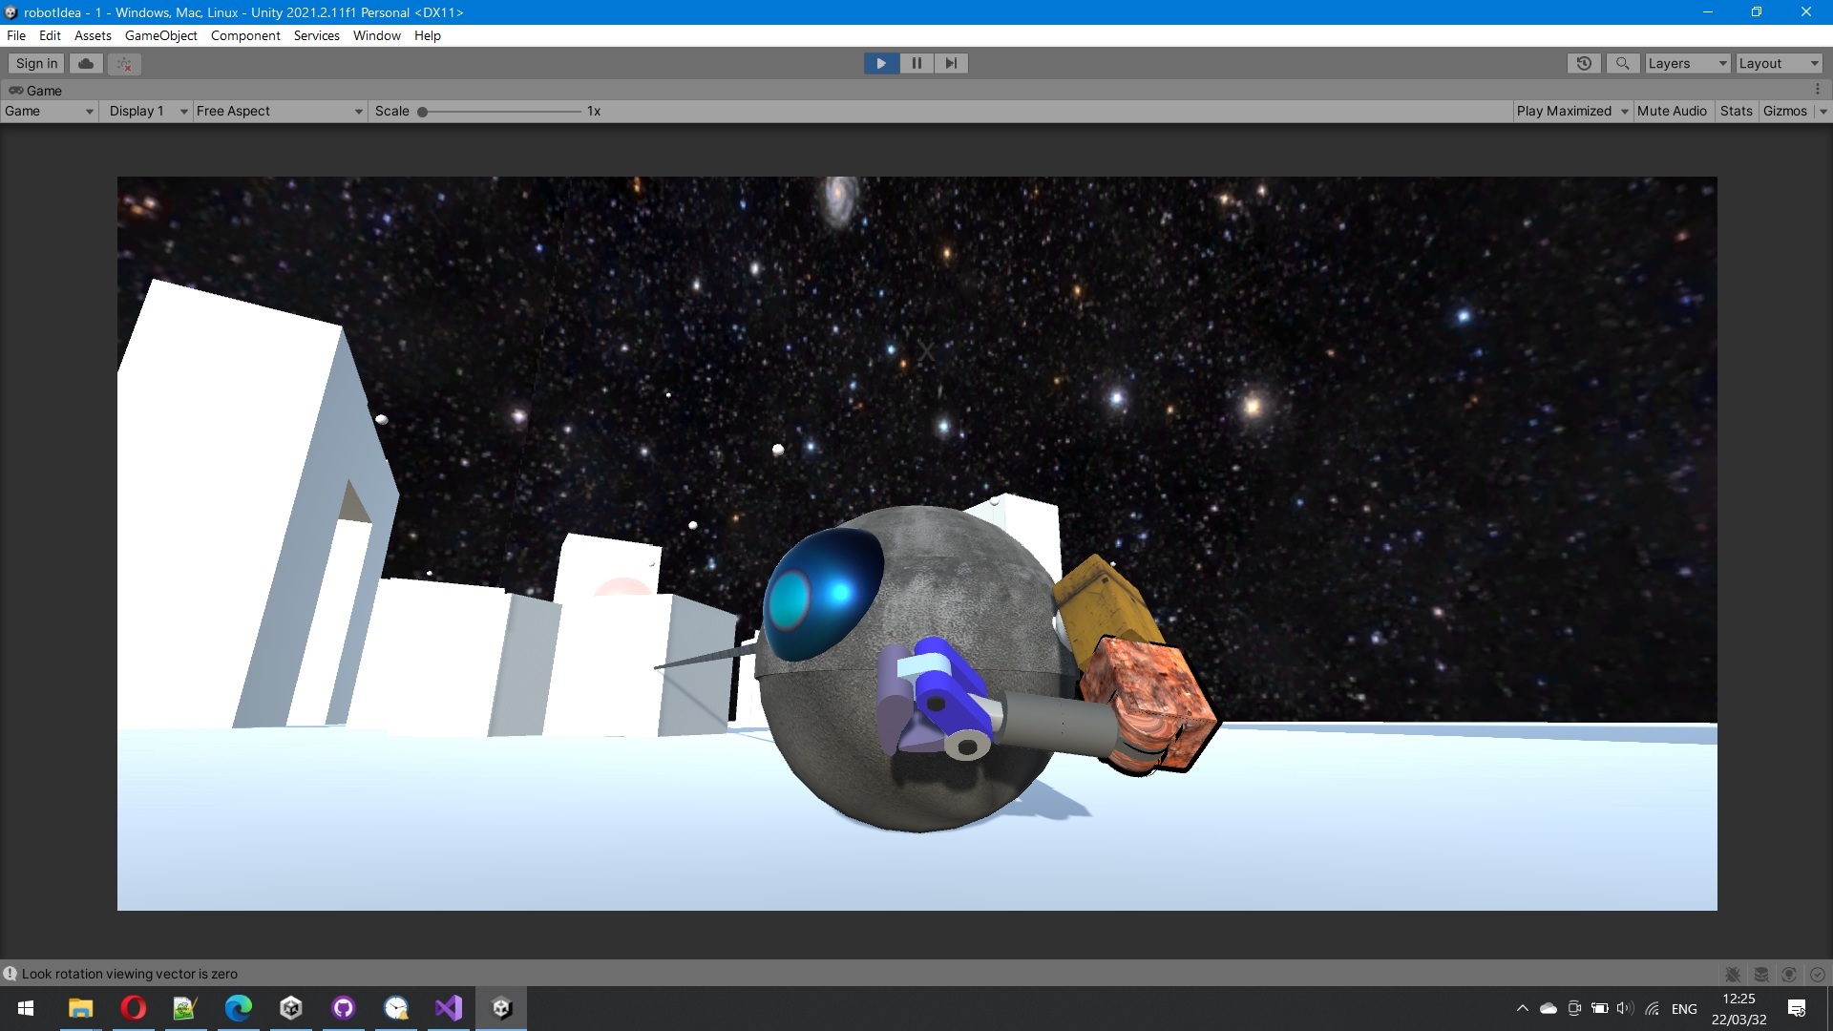Pause the running game
Image resolution: width=1833 pixels, height=1031 pixels.
coord(916,63)
